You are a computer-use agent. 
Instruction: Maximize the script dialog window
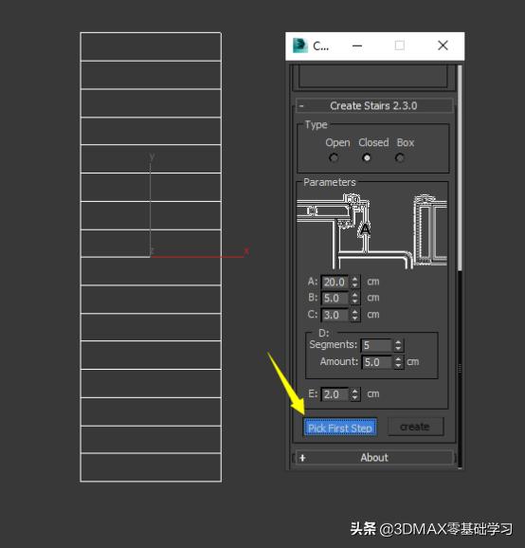pos(400,46)
